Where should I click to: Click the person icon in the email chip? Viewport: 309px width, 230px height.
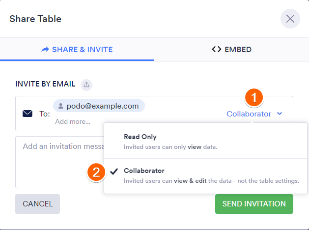[61, 106]
